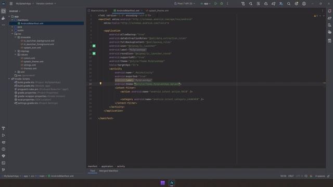Open the Problems tool window icon
Viewport: 333px width, 187px height.
pos(4,149)
